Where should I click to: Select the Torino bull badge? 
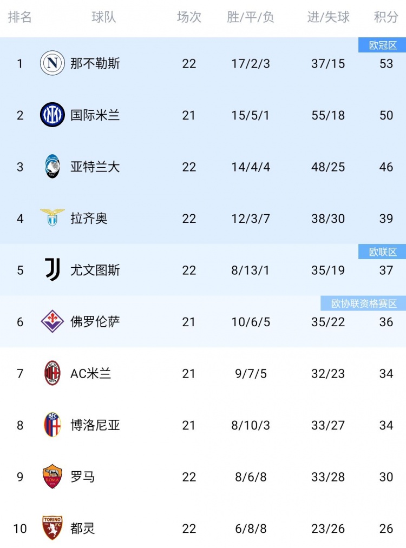click(x=53, y=528)
